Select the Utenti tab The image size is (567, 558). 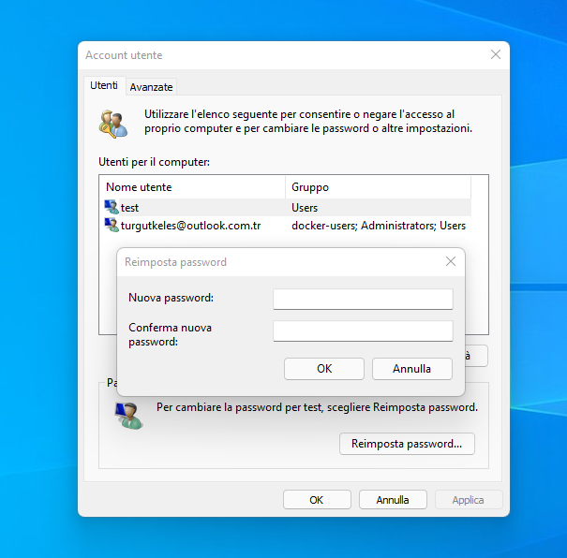104,85
